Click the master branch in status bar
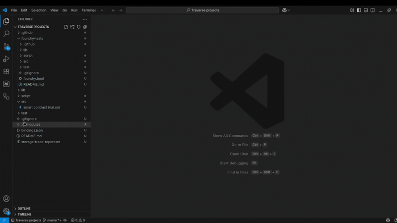This screenshot has height=223, width=397. (x=52, y=220)
